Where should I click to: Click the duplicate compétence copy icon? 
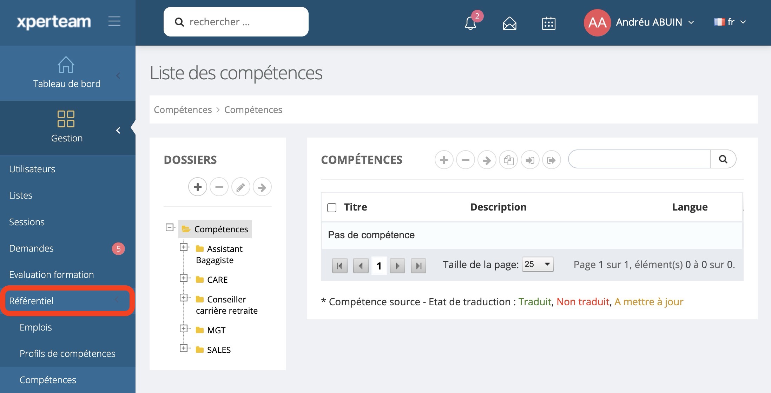508,160
